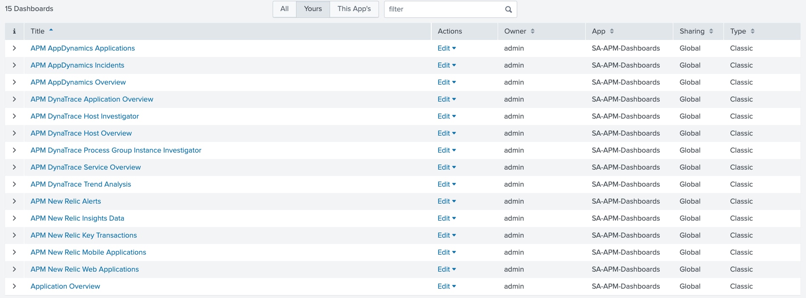Open APM New Relic Mobile Applications dashboard
Viewport: 806px width, 298px height.
point(88,252)
